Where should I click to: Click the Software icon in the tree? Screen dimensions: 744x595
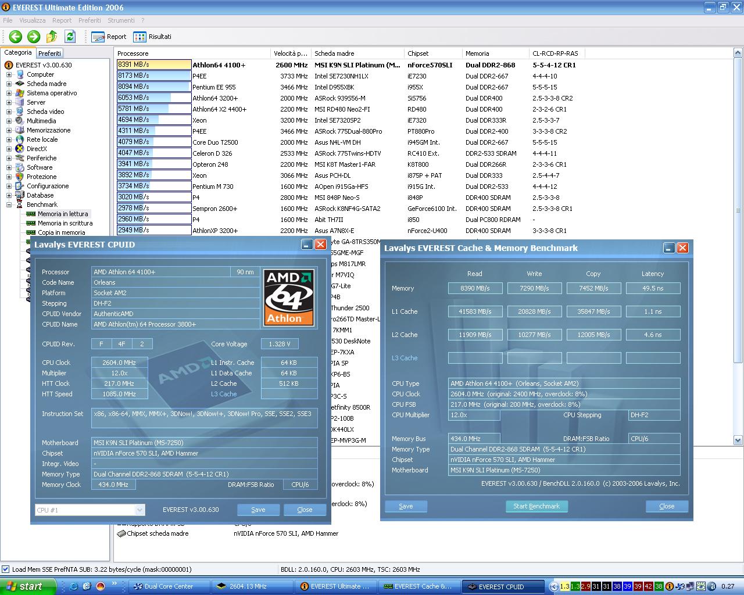pos(20,167)
